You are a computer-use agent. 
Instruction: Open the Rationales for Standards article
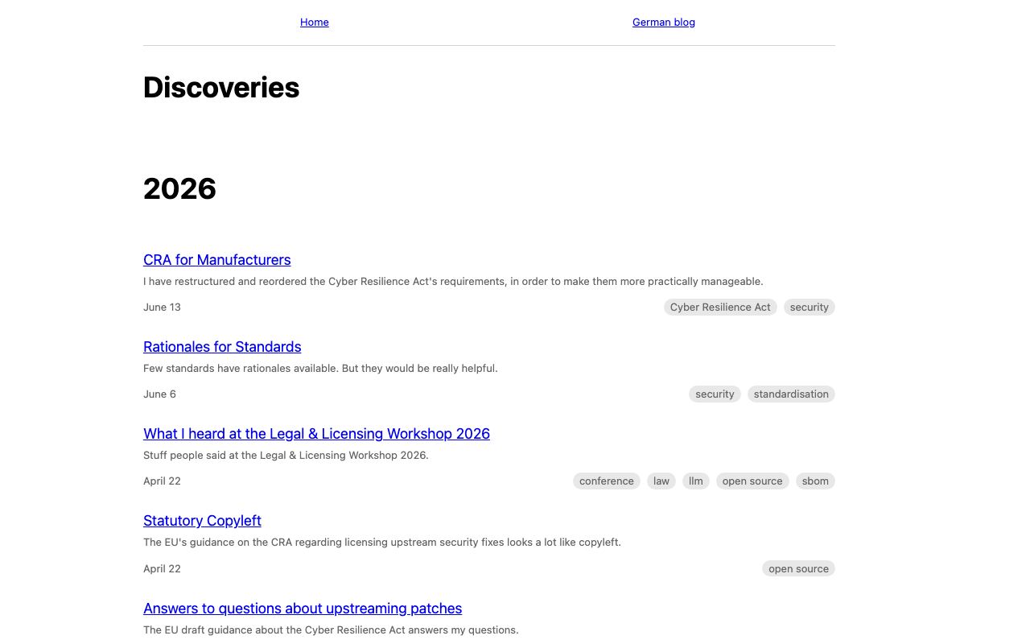[x=222, y=347]
